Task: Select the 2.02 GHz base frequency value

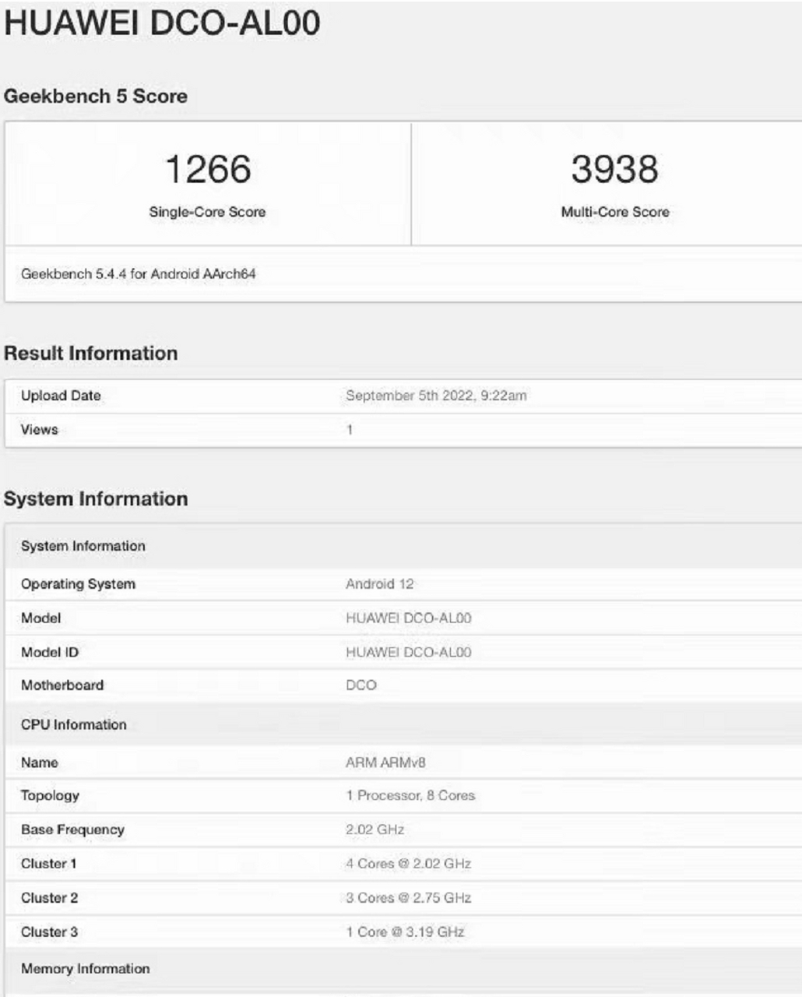Action: click(x=375, y=830)
